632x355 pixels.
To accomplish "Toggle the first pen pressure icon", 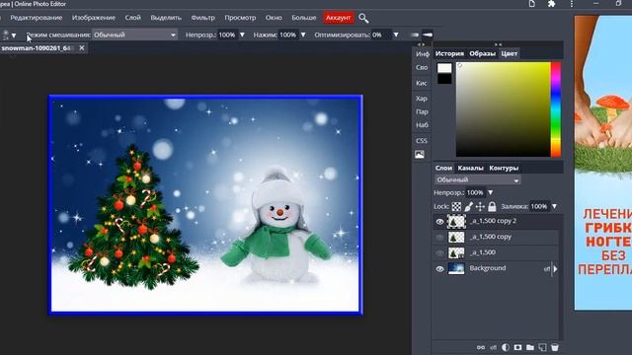I will [415, 35].
